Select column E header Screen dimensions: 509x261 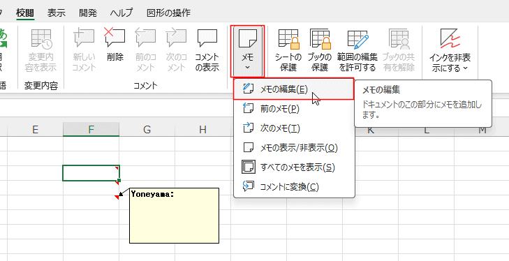pos(35,130)
